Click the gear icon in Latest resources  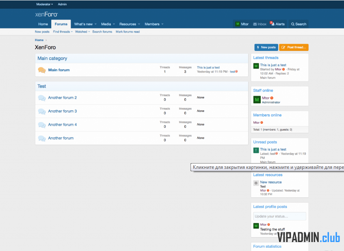pos(256,183)
